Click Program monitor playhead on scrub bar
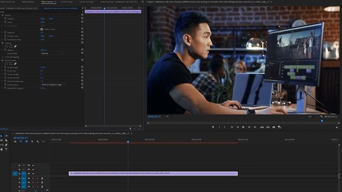Viewport: 342px width, 192px height. (x=322, y=121)
